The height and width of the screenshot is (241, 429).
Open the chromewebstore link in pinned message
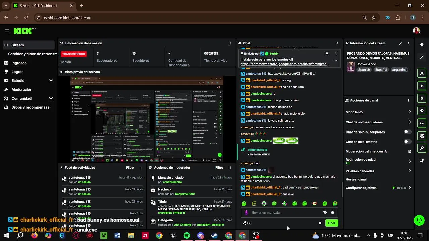pyautogui.click(x=285, y=64)
